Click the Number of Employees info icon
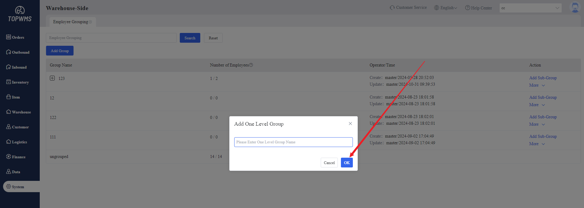584x208 pixels. 251,65
